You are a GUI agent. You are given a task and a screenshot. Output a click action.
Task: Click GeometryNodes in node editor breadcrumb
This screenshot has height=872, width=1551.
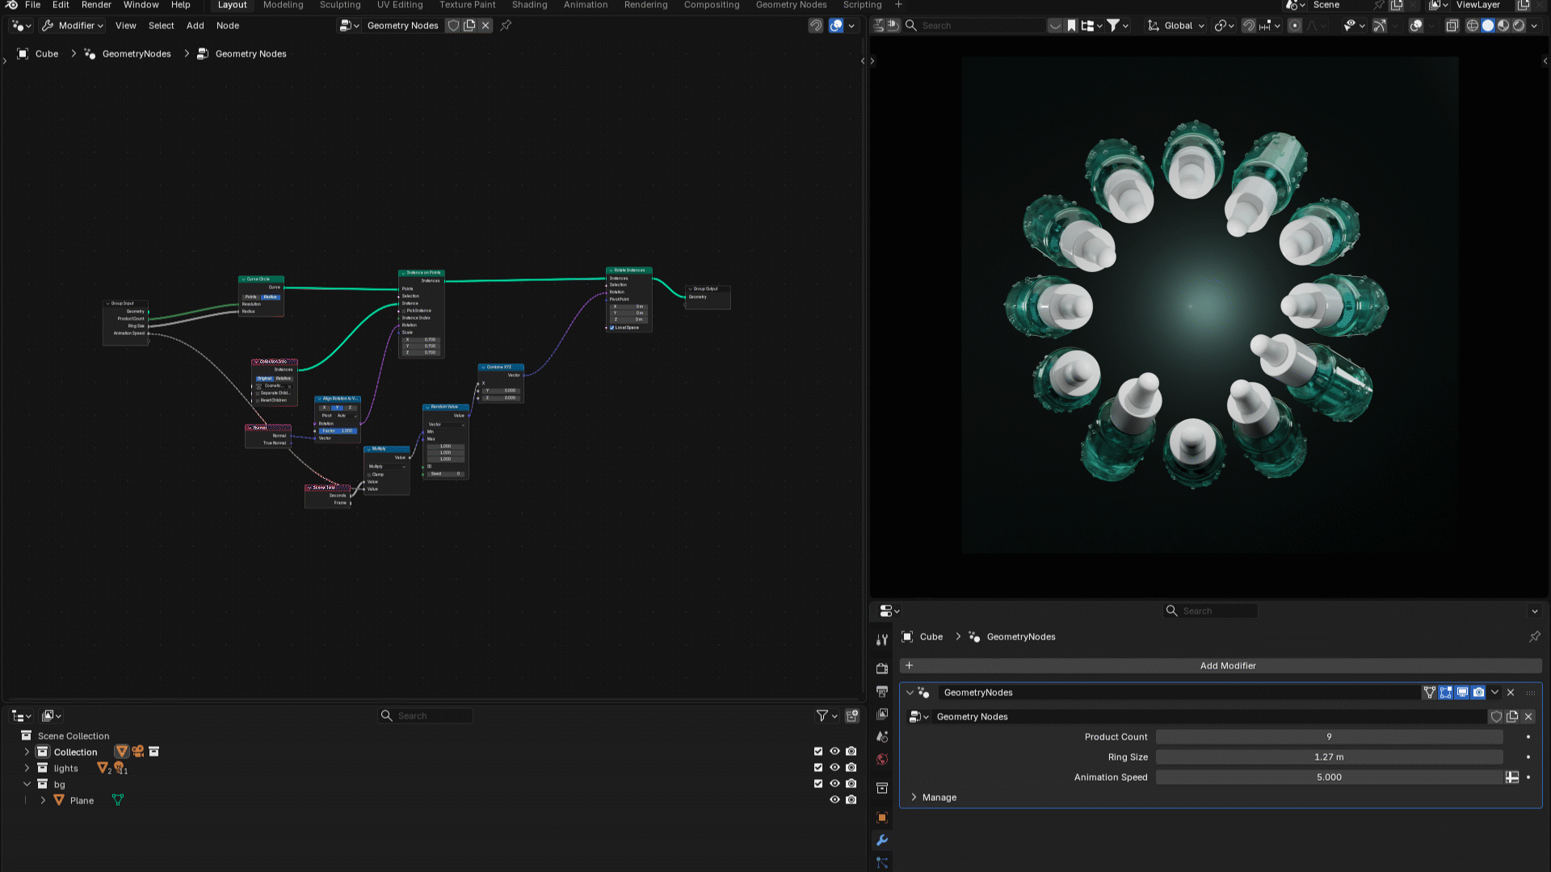[x=137, y=53]
